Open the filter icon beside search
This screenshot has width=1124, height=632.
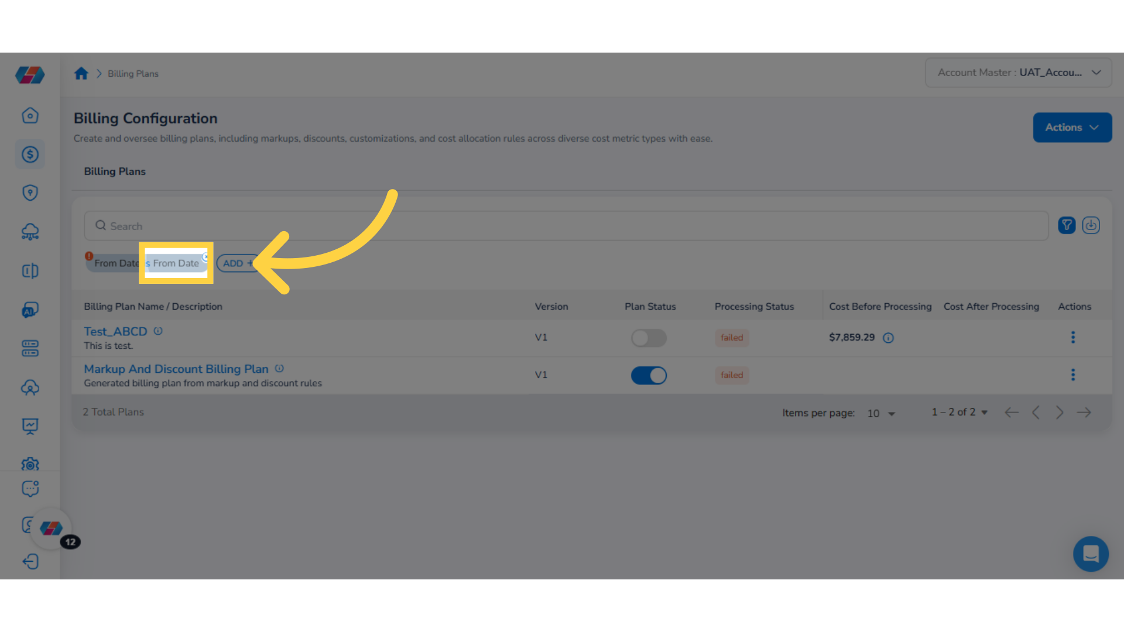point(1067,225)
